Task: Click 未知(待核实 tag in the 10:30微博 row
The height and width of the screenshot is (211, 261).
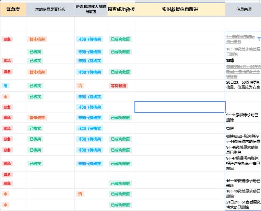Action: pyautogui.click(x=90, y=52)
